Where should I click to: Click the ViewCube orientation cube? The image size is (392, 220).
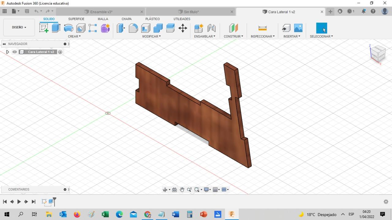tap(378, 54)
